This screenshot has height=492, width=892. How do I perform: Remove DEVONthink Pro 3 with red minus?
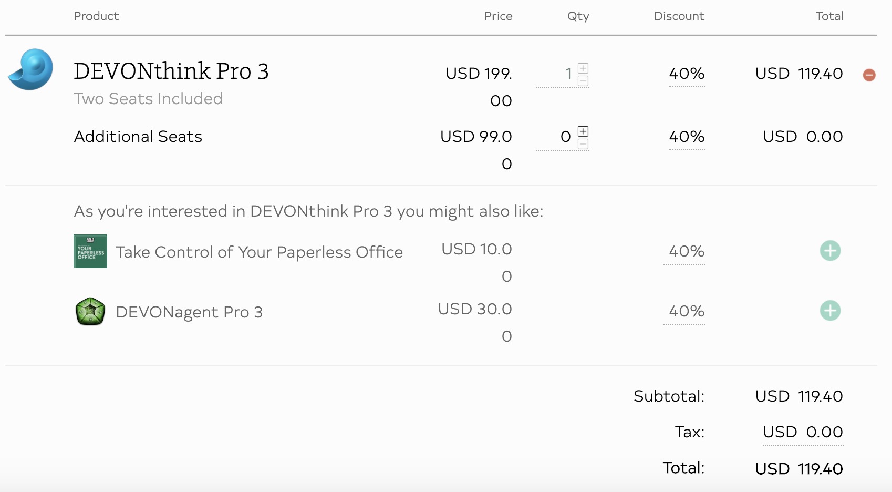869,75
